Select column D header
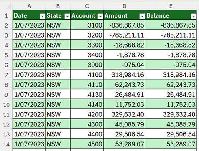This screenshot has width=199, height=151. point(124,6)
